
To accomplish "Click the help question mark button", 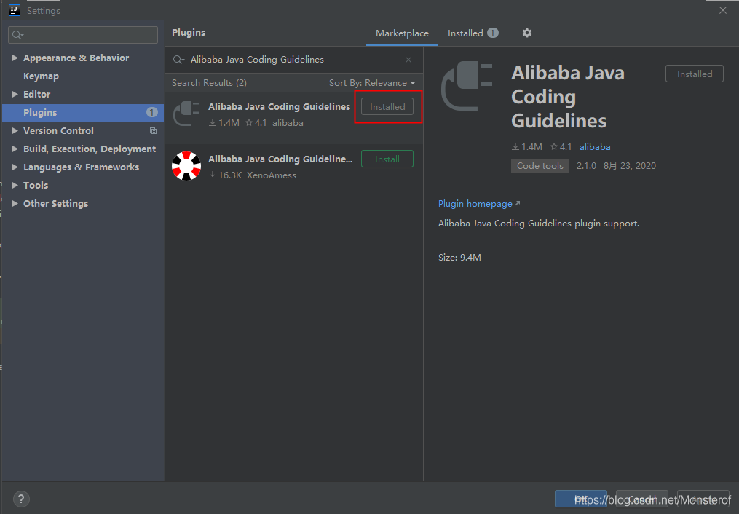I will click(21, 499).
